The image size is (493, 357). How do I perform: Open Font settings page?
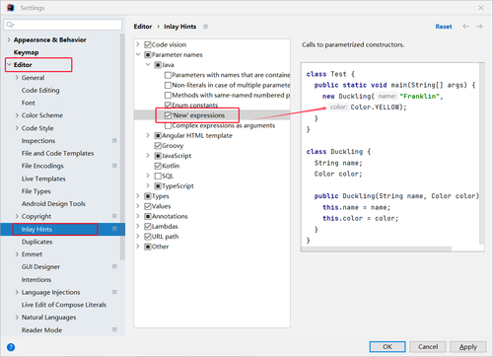point(29,103)
